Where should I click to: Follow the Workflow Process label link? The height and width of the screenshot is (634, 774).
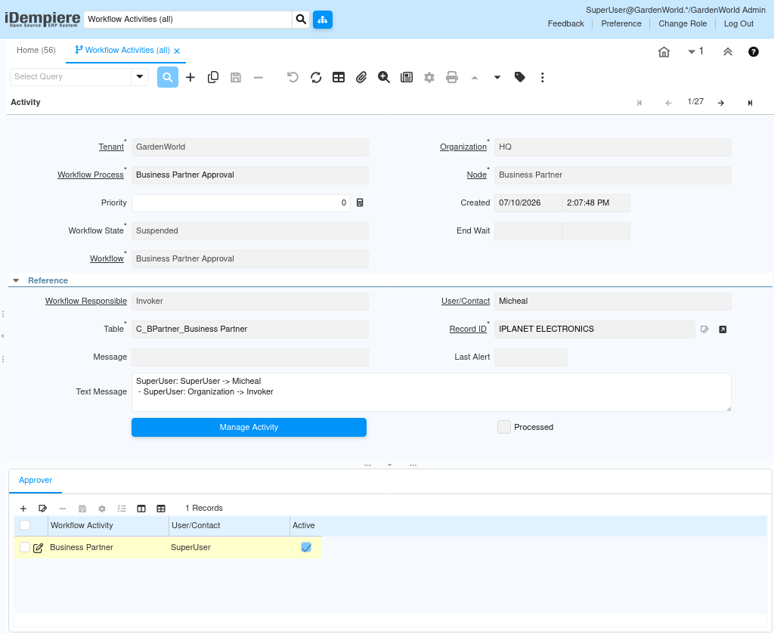(91, 175)
